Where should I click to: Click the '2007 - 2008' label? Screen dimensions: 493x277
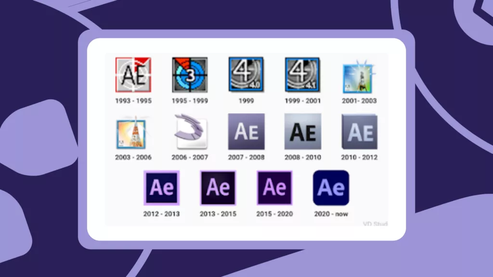(246, 157)
